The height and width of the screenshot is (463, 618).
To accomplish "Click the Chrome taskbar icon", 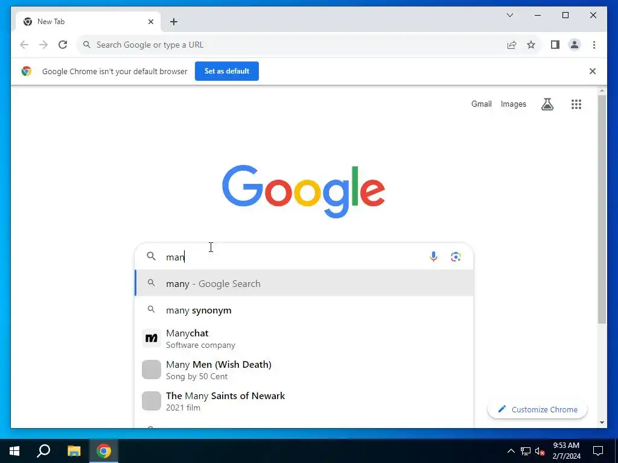I will [x=104, y=451].
